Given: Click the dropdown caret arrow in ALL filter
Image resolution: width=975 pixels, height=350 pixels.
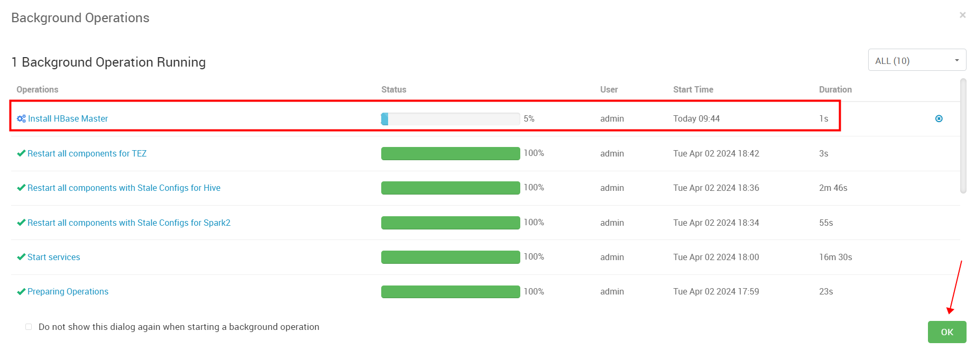Looking at the screenshot, I should tap(956, 60).
